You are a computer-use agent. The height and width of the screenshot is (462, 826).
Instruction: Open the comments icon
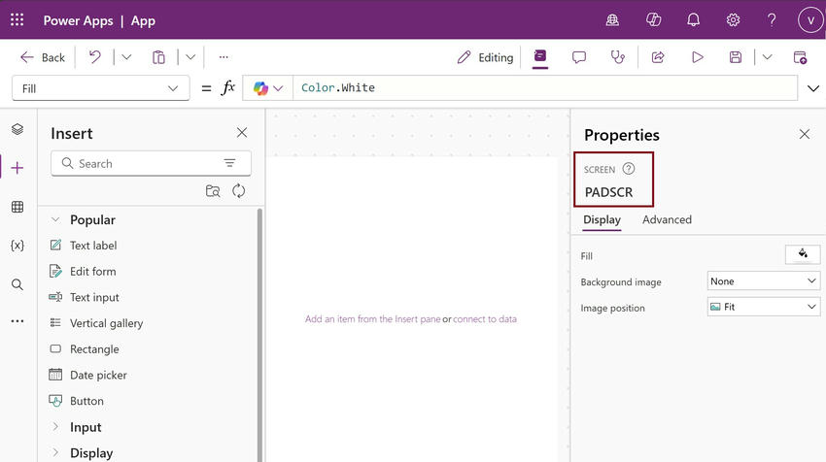[579, 57]
